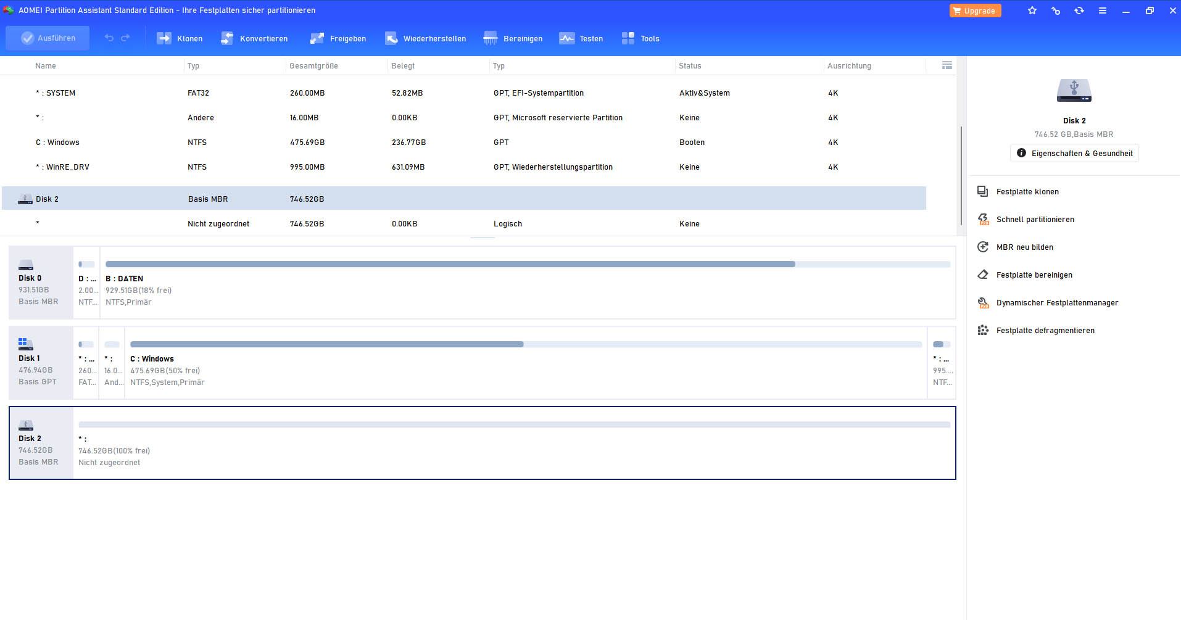Click the B : DATEN usage bar
The height and width of the screenshot is (620, 1181).
(x=528, y=264)
